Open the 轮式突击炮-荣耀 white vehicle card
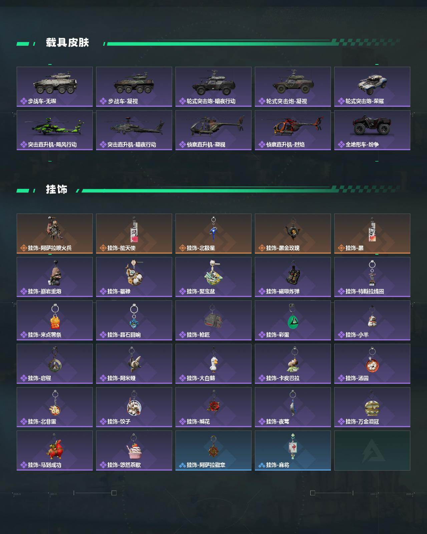 tap(372, 87)
